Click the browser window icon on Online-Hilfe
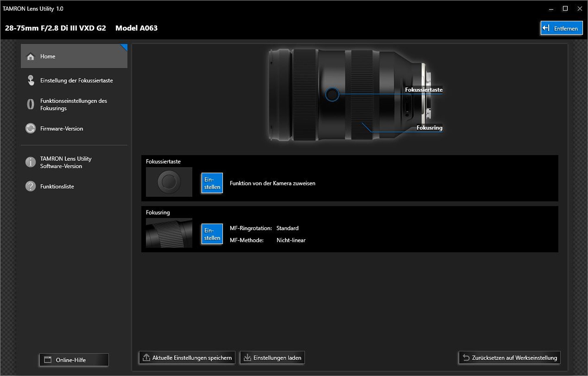The image size is (588, 376). point(48,360)
